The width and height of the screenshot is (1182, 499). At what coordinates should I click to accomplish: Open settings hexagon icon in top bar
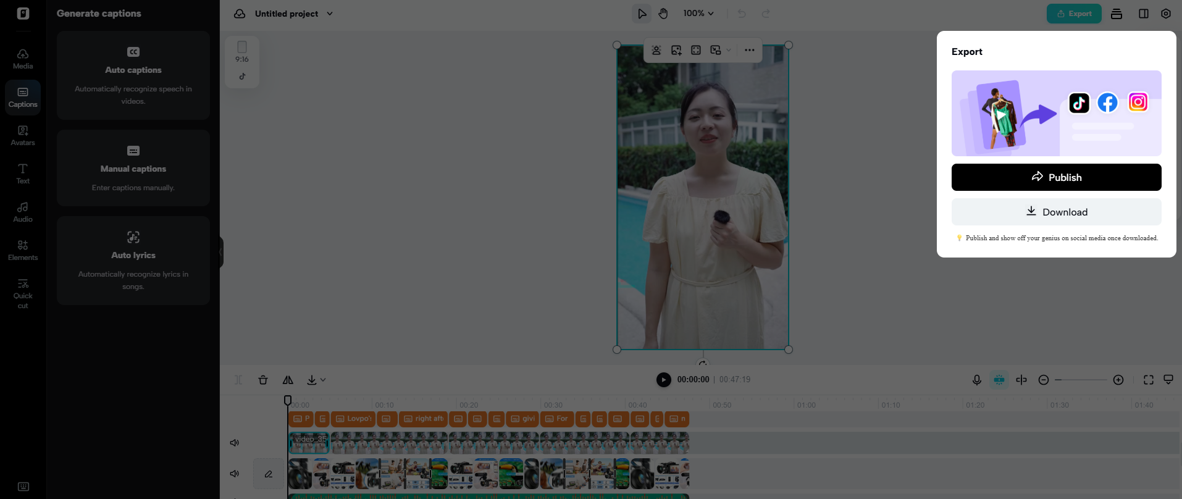1166,14
